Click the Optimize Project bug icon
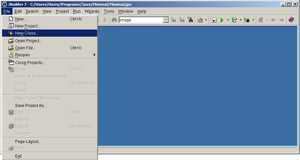The image size is (300, 160). [x=247, y=20]
